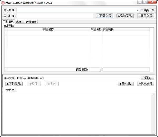Click the D下载列表 button

[105, 16]
